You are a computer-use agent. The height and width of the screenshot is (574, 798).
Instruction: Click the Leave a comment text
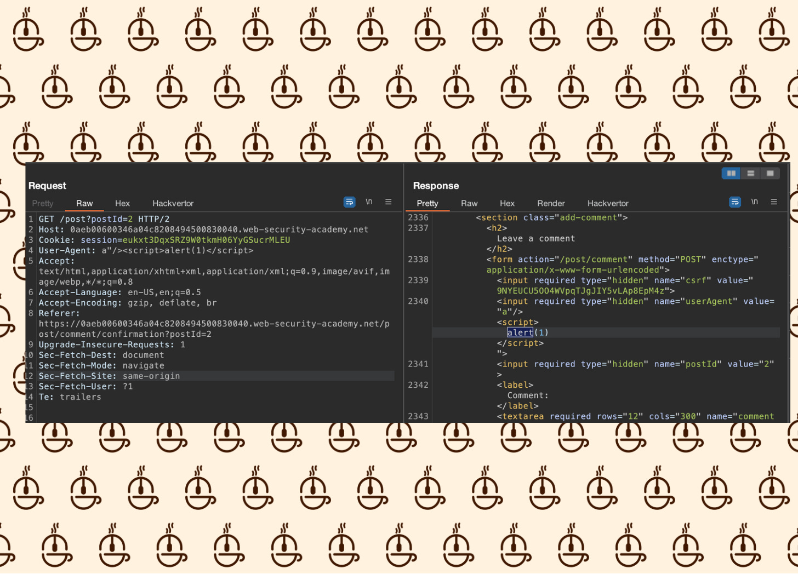click(x=535, y=238)
